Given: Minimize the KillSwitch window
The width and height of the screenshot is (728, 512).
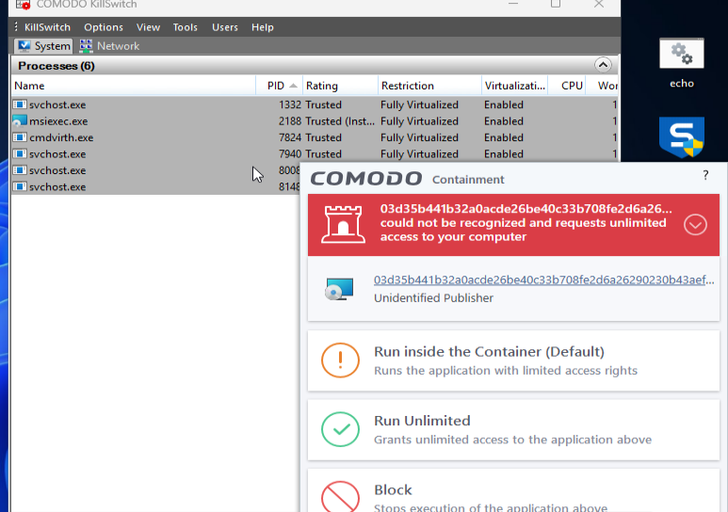Looking at the screenshot, I should click(x=513, y=4).
